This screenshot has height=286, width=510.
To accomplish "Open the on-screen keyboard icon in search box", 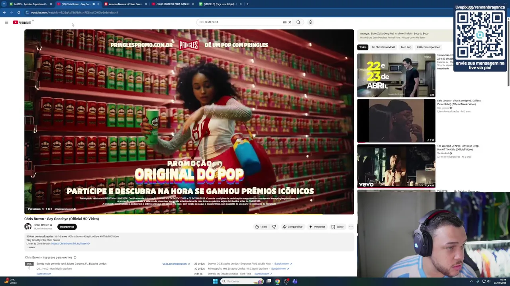I will pos(284,22).
